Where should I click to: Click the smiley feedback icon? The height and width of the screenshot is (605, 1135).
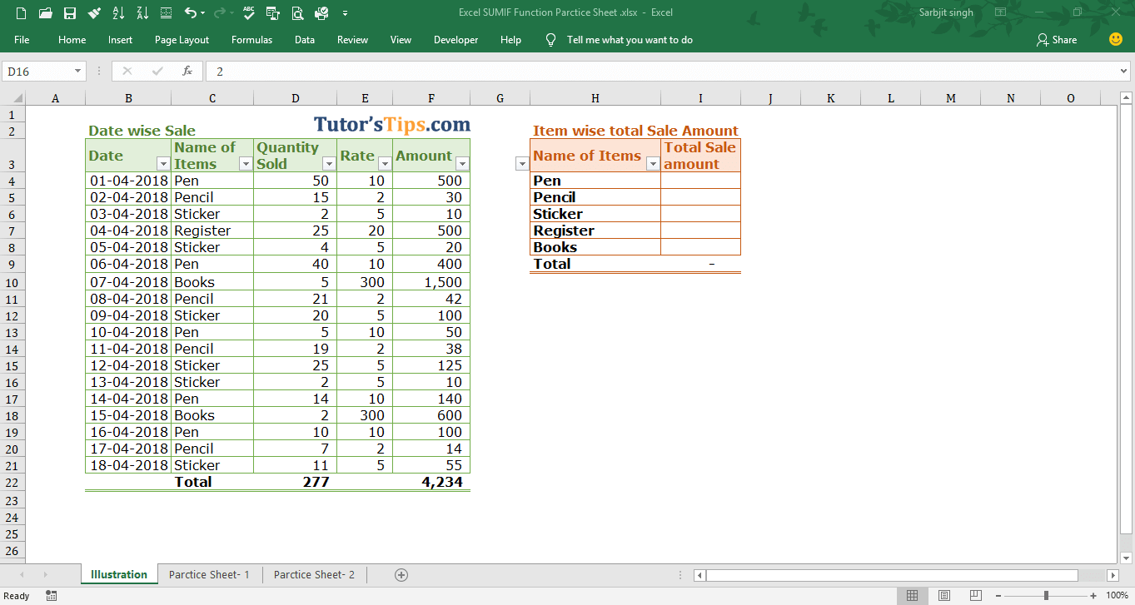pos(1116,39)
